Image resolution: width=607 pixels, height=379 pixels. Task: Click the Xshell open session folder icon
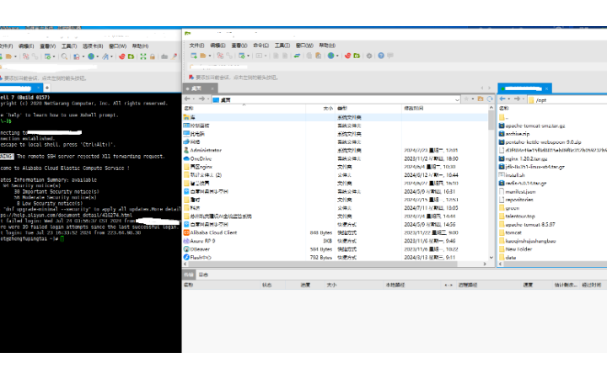coord(8,56)
